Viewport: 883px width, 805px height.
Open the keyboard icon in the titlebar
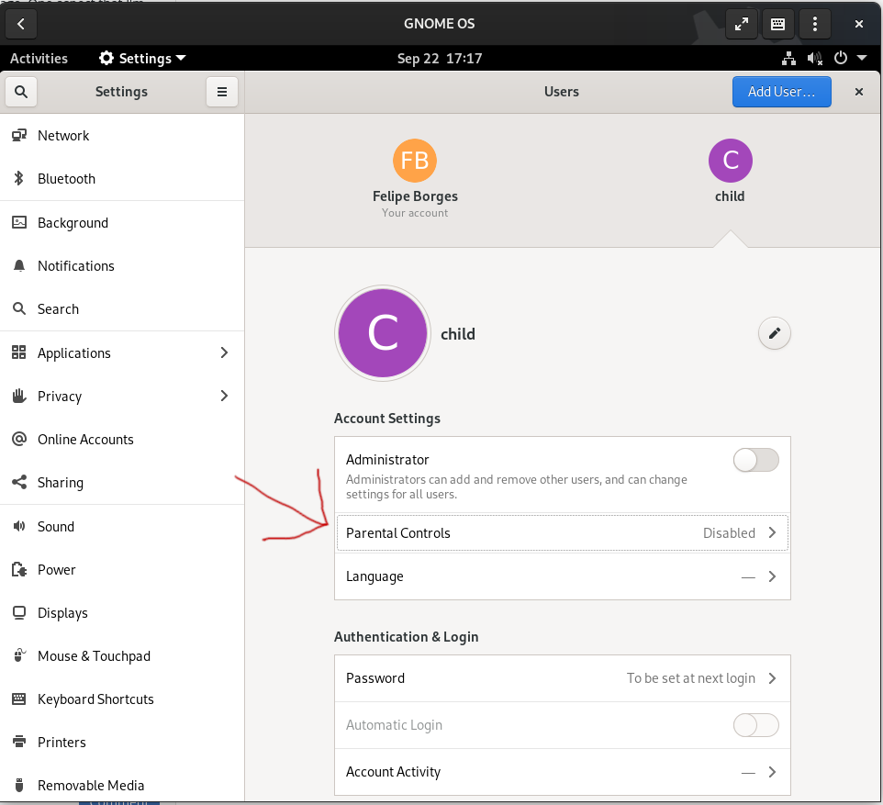click(777, 24)
